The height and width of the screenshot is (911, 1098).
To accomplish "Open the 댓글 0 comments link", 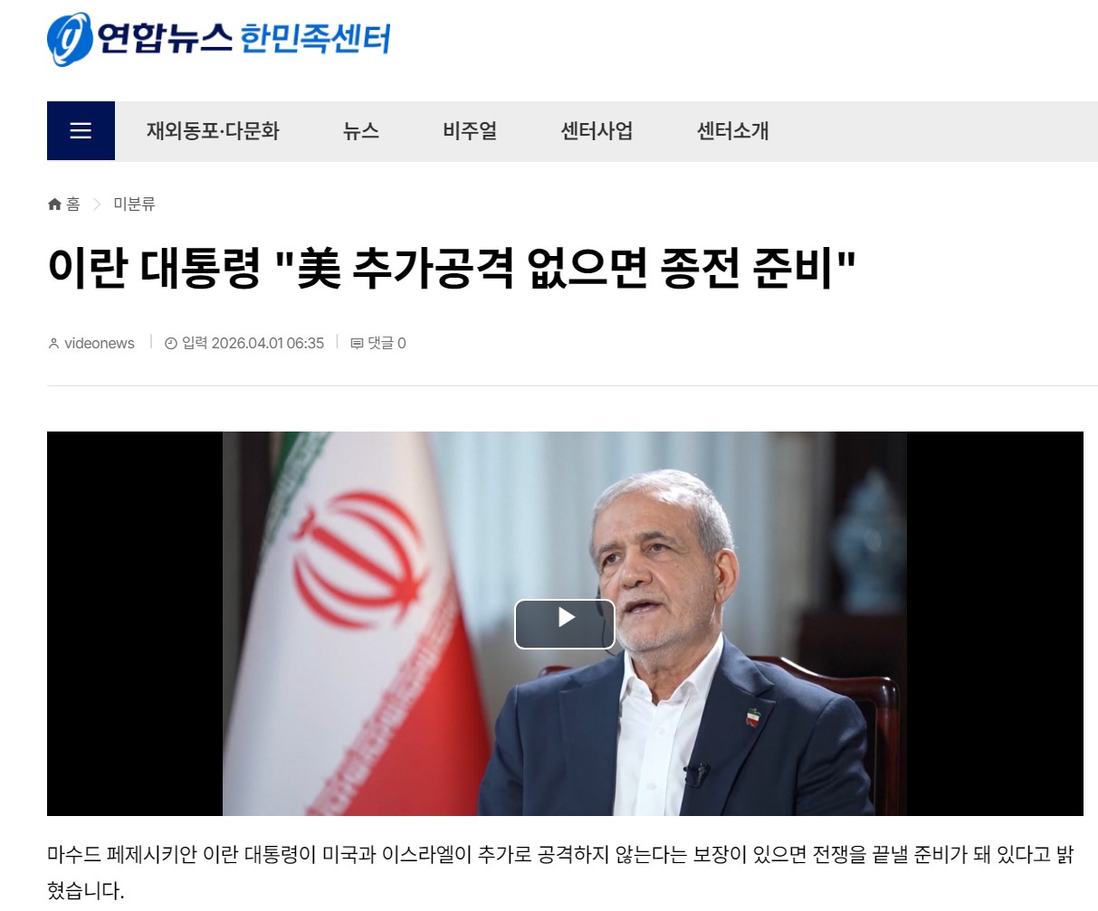I will [x=387, y=344].
